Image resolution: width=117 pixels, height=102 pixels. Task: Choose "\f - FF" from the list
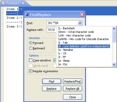(x=62, y=57)
